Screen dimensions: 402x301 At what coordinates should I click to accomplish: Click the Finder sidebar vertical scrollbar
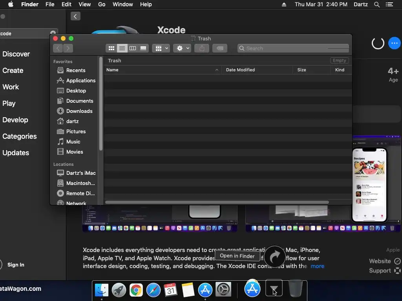(x=101, y=103)
